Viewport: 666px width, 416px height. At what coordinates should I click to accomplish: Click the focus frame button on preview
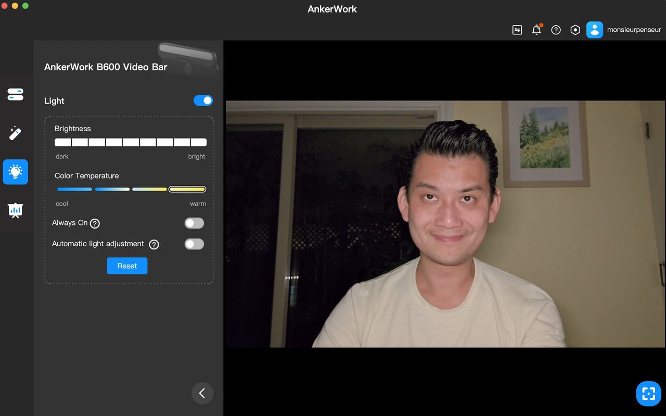649,394
